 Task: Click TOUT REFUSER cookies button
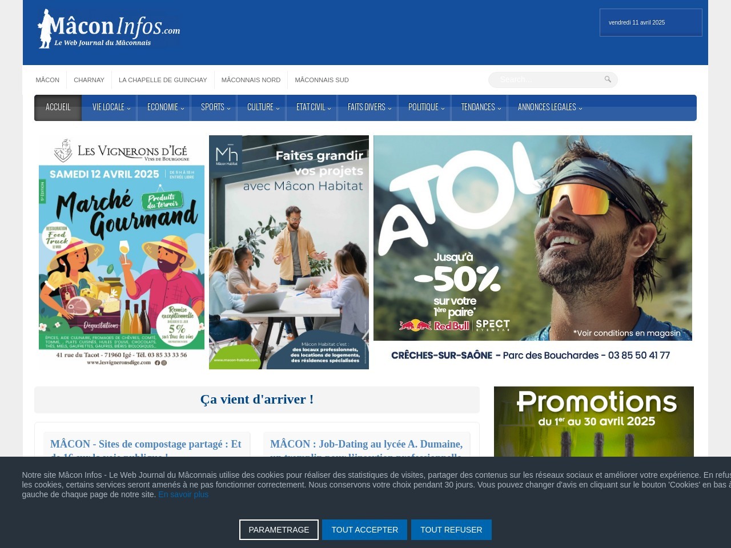[x=451, y=530]
